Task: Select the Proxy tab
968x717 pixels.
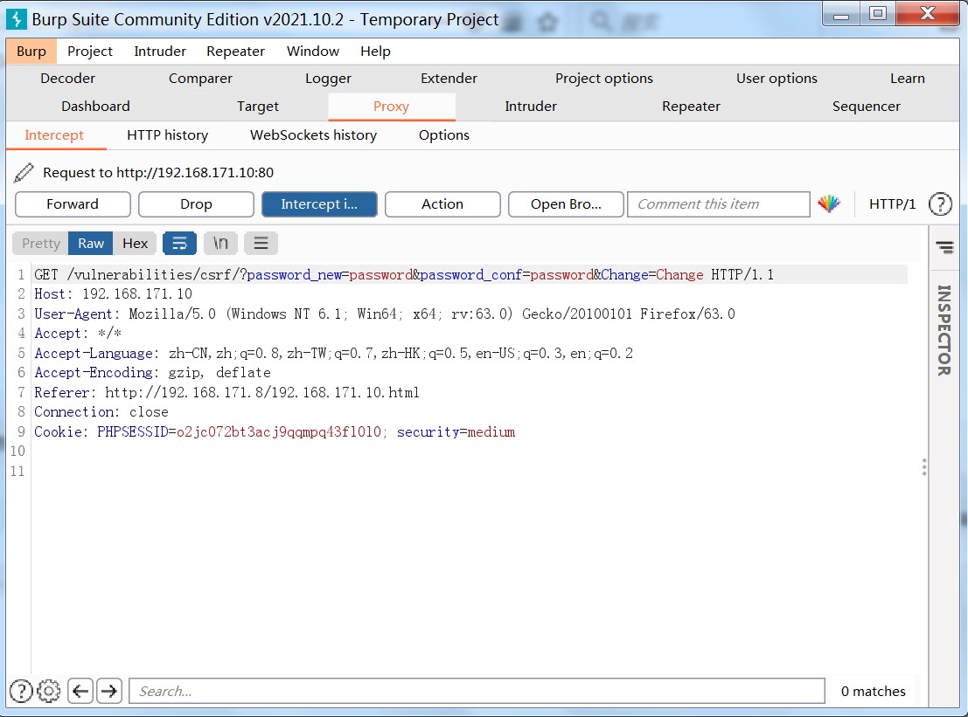Action: tap(392, 106)
